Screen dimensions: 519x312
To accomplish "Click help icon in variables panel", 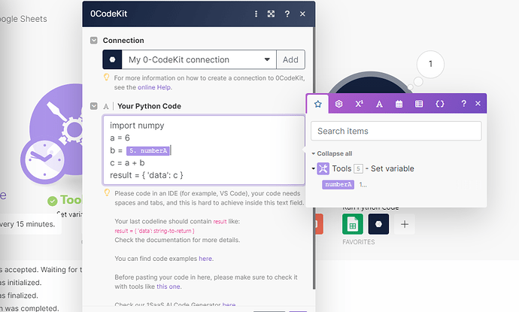I will pos(463,104).
